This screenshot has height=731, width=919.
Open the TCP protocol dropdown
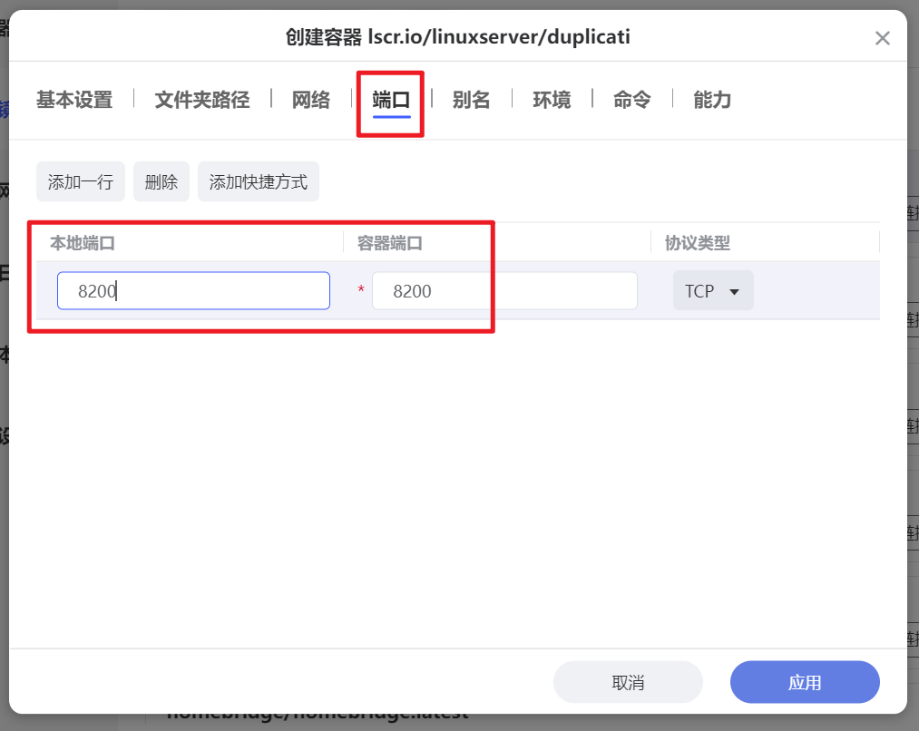coord(712,290)
